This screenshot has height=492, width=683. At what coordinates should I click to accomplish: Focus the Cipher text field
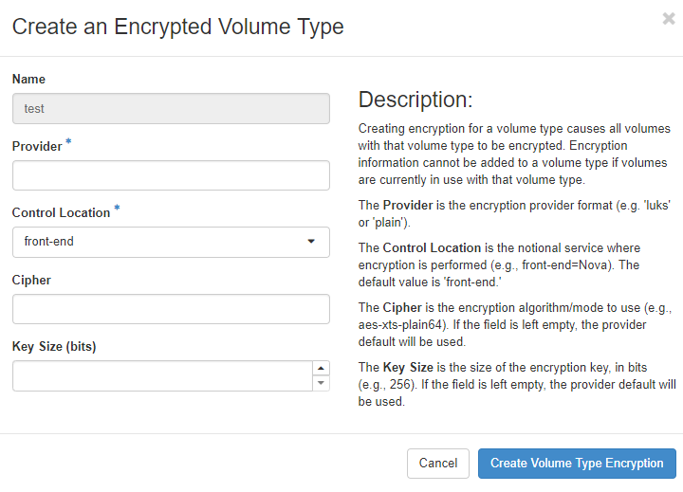[x=171, y=309]
